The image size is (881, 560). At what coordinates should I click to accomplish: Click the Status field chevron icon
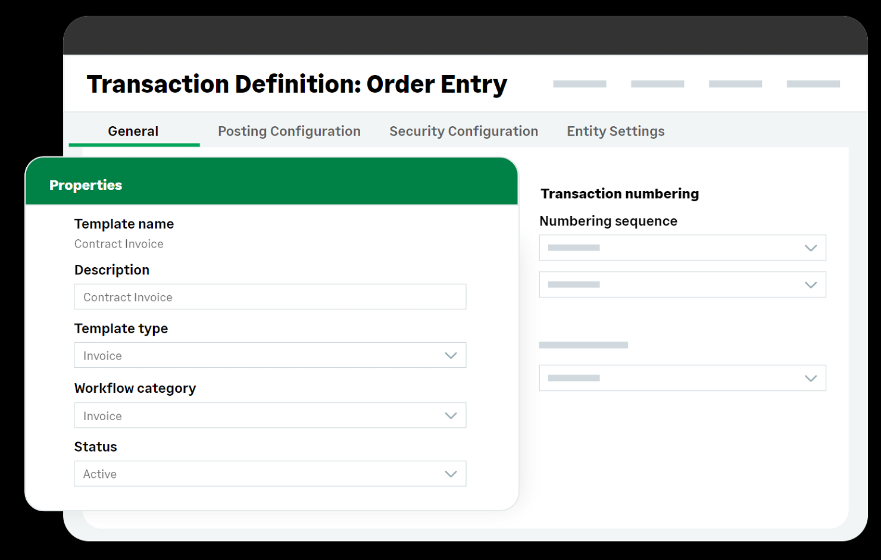[451, 474]
